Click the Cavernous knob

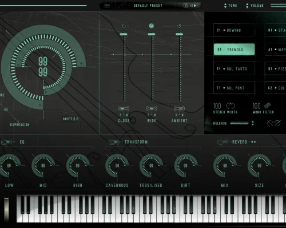coord(117,166)
